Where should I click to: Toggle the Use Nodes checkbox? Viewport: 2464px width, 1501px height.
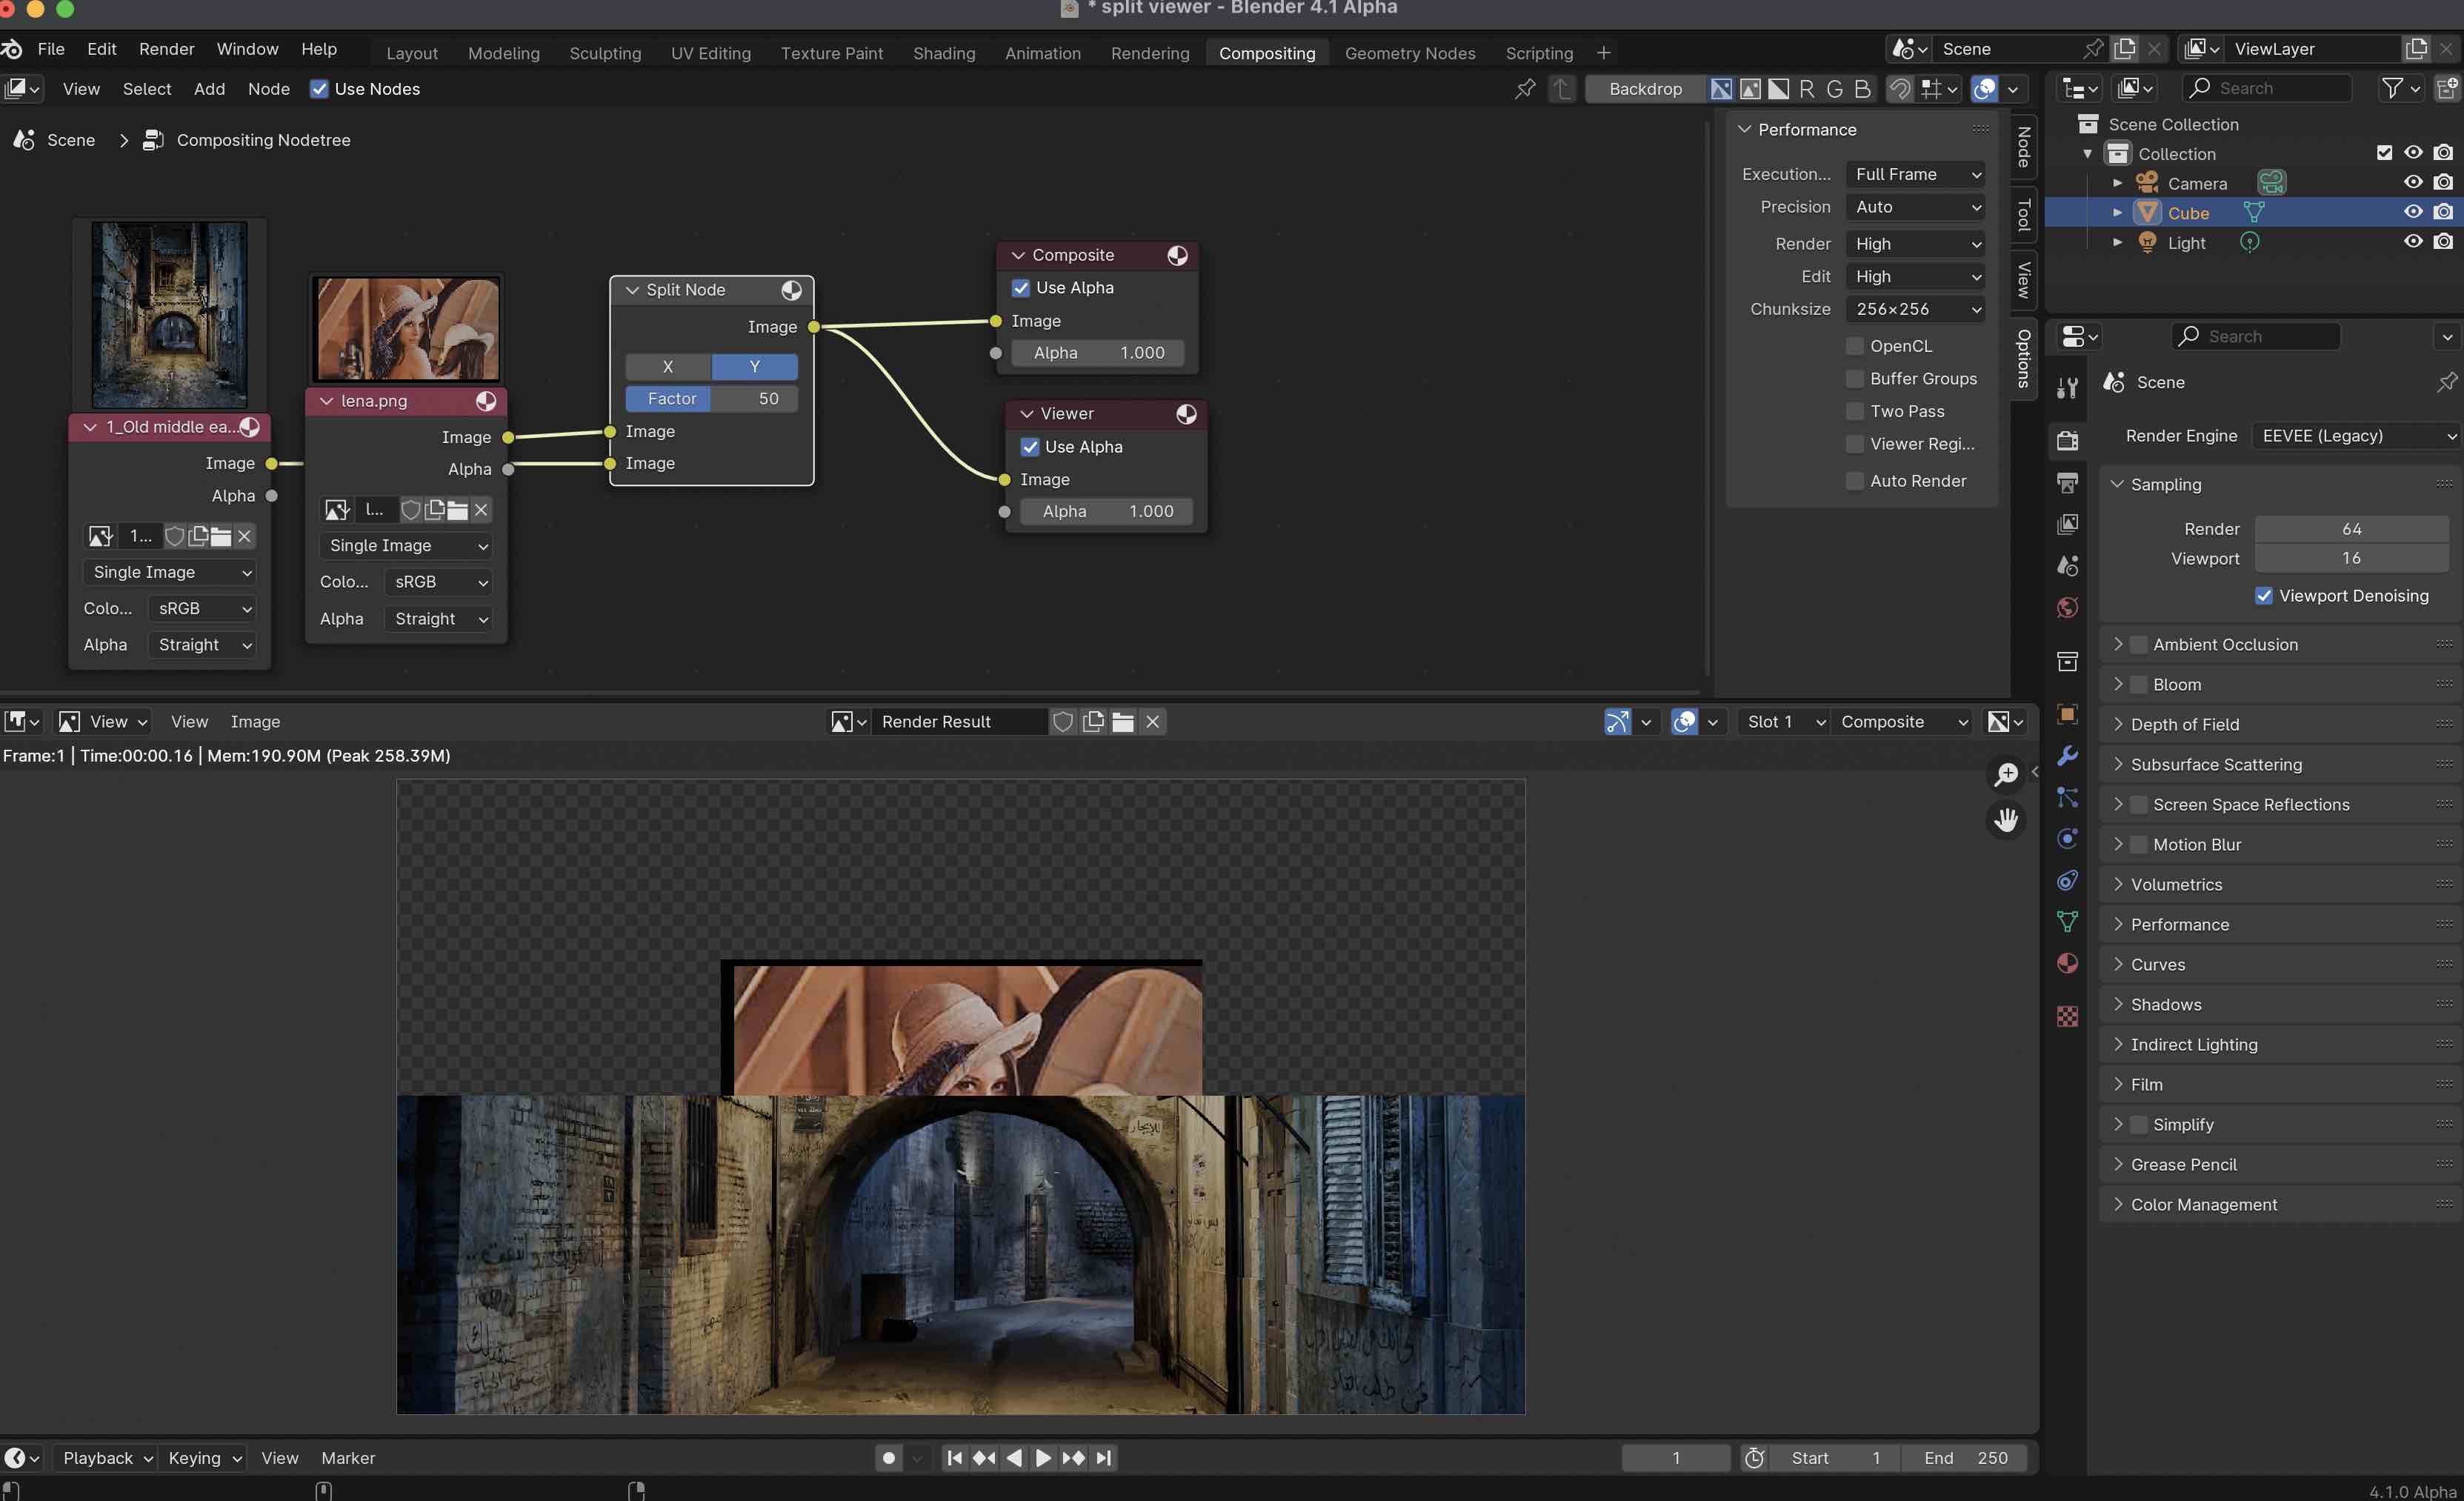coord(319,89)
